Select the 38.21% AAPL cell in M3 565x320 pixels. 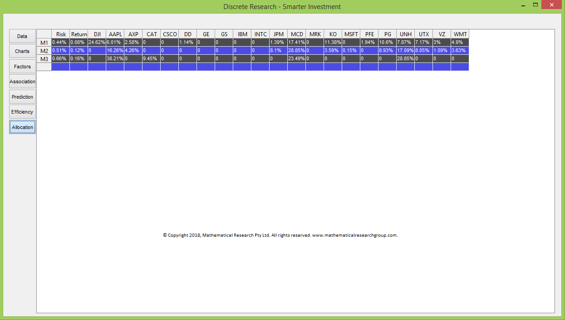point(115,59)
